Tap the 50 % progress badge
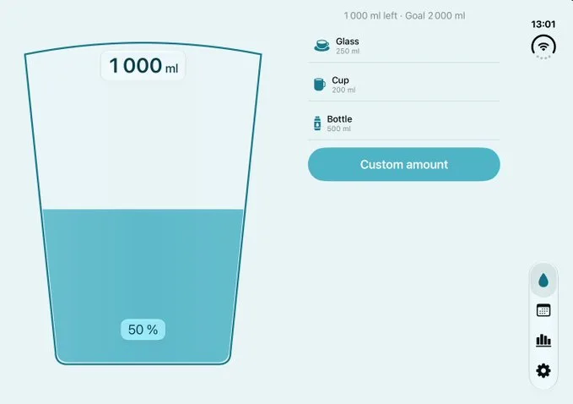The height and width of the screenshot is (404, 573). tap(143, 330)
